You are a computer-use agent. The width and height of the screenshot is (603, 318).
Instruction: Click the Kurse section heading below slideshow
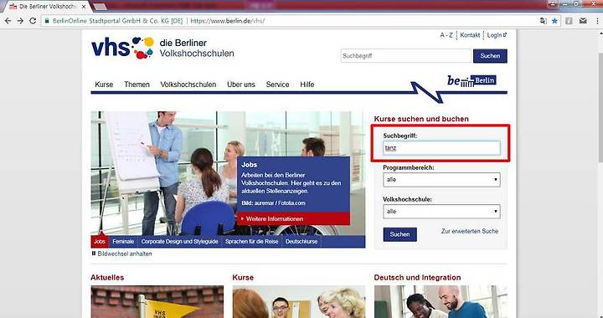click(243, 277)
